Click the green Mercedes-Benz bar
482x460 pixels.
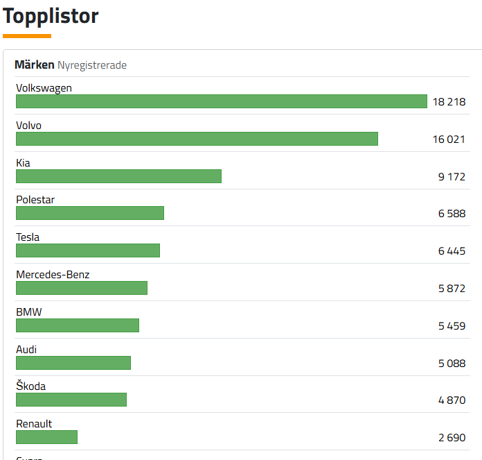click(x=82, y=288)
